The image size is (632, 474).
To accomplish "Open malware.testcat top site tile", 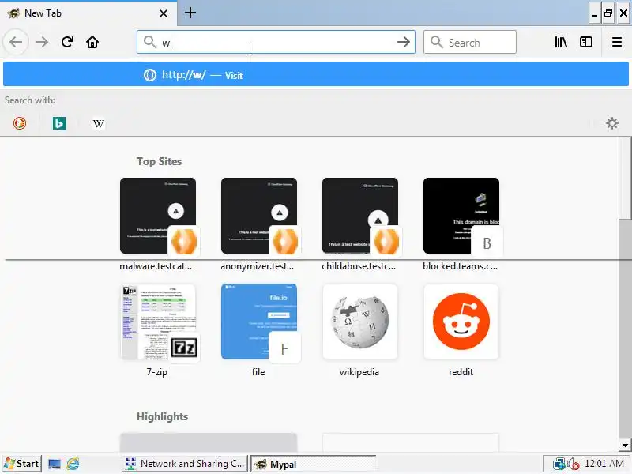I will (x=157, y=216).
